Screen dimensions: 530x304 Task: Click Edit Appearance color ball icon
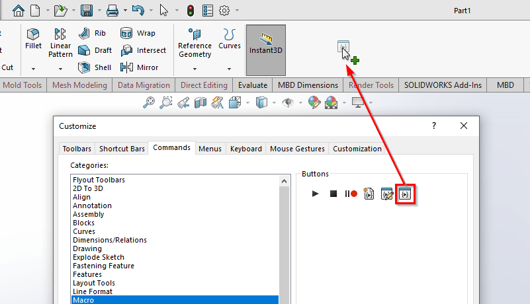tap(314, 102)
